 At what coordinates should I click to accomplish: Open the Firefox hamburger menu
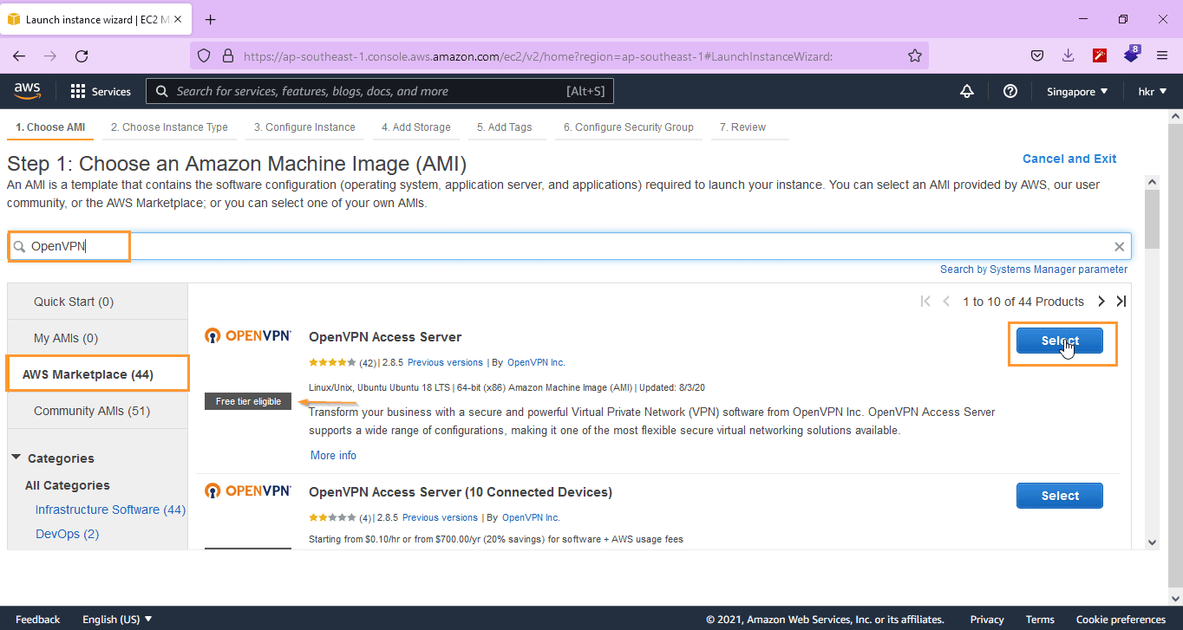(x=1162, y=55)
